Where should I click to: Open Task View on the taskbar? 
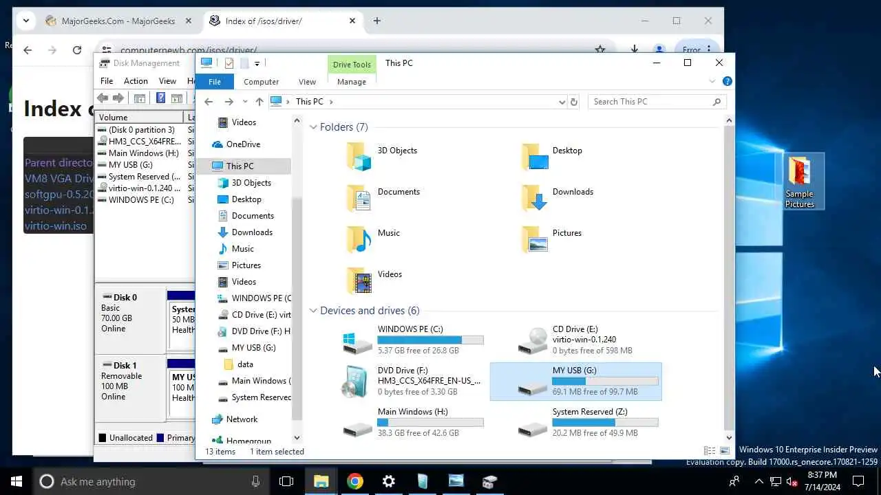[286, 481]
